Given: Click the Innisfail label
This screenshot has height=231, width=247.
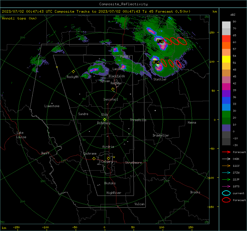Looking at the screenshot, I should (x=111, y=99).
